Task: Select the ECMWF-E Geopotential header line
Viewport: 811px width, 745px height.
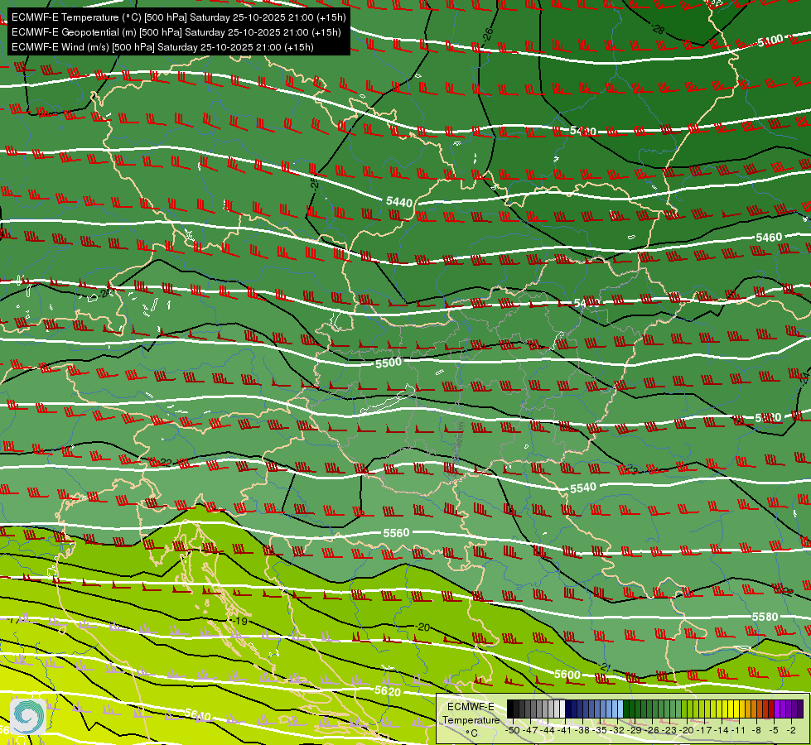Action: [176, 32]
